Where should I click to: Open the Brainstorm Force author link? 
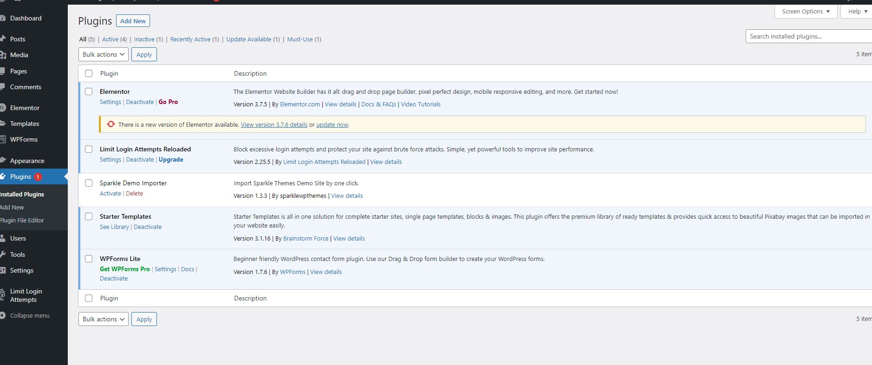(x=306, y=239)
